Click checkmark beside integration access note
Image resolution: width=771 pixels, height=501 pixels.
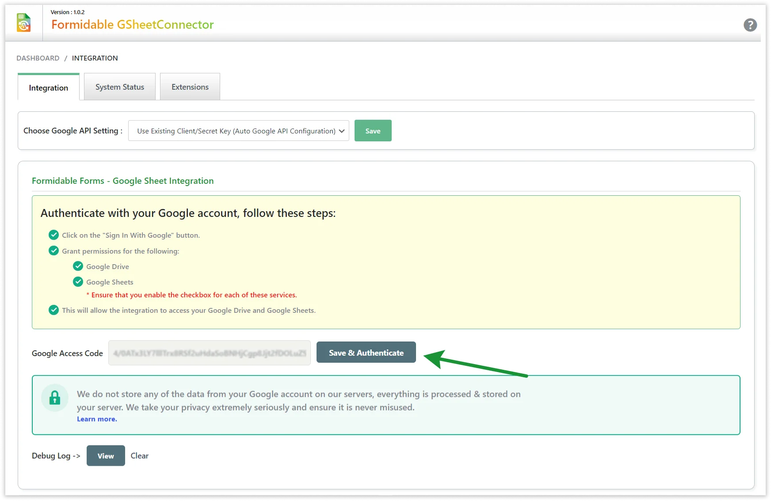click(x=53, y=310)
